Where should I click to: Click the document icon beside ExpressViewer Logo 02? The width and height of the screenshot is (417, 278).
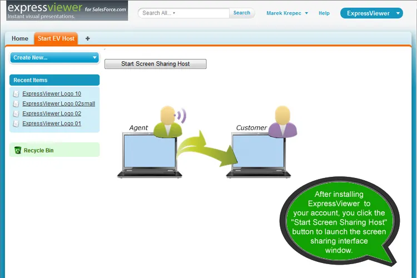pyautogui.click(x=16, y=113)
